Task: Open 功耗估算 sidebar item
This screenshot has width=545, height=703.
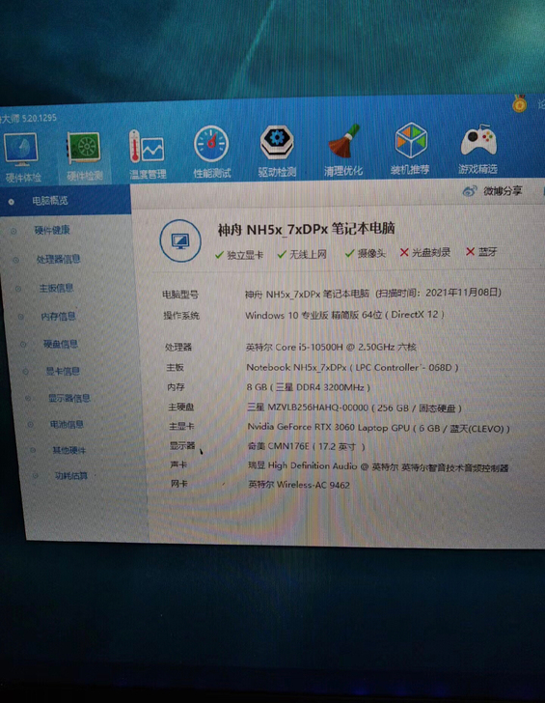Action: 70,476
